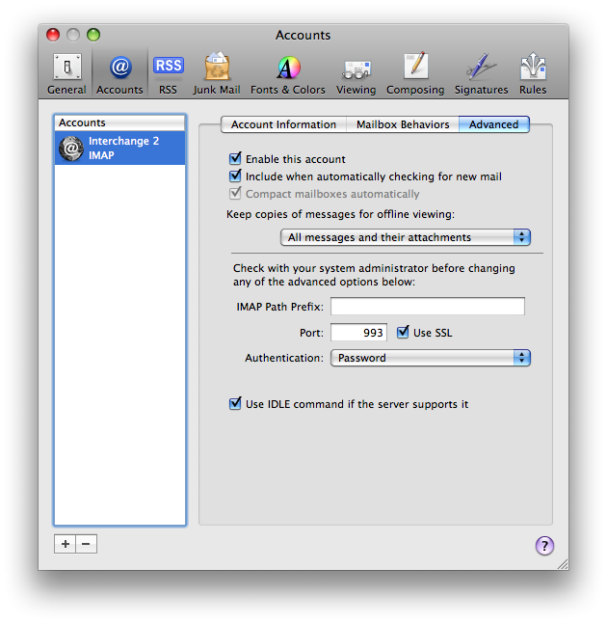Viewport: 607px width, 623px height.
Task: Disable the Use SSL checkbox
Action: tap(404, 333)
